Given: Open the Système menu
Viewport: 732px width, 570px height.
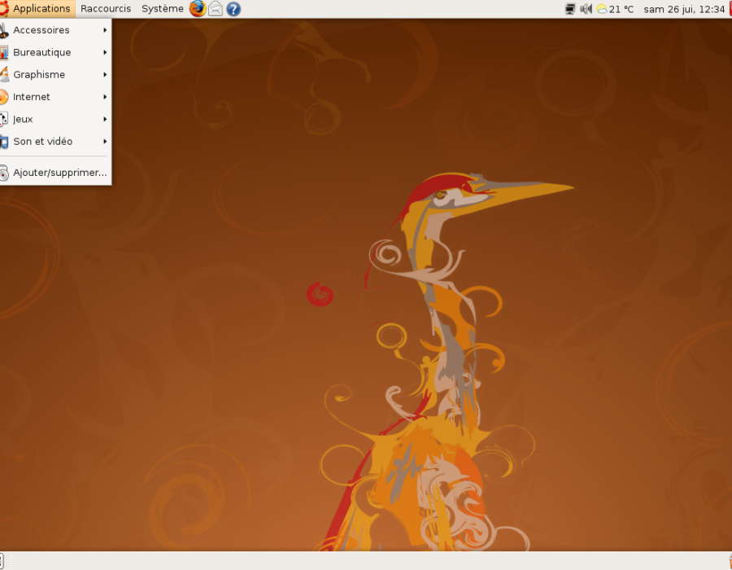Looking at the screenshot, I should click(x=163, y=8).
